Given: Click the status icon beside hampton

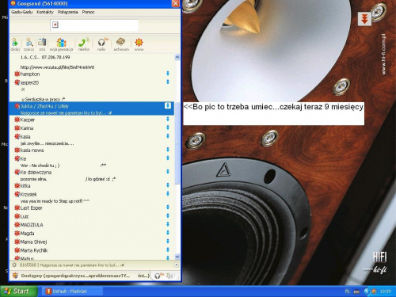Looking at the screenshot, I should coord(17,74).
